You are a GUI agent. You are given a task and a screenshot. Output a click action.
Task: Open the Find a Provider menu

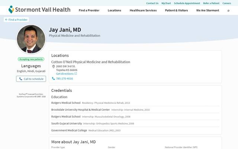(89, 10)
